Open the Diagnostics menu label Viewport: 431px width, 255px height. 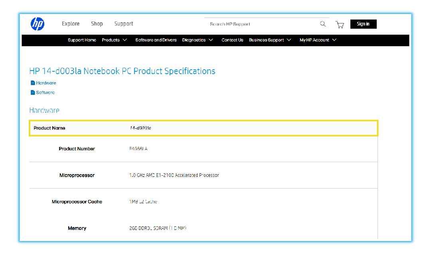194,40
